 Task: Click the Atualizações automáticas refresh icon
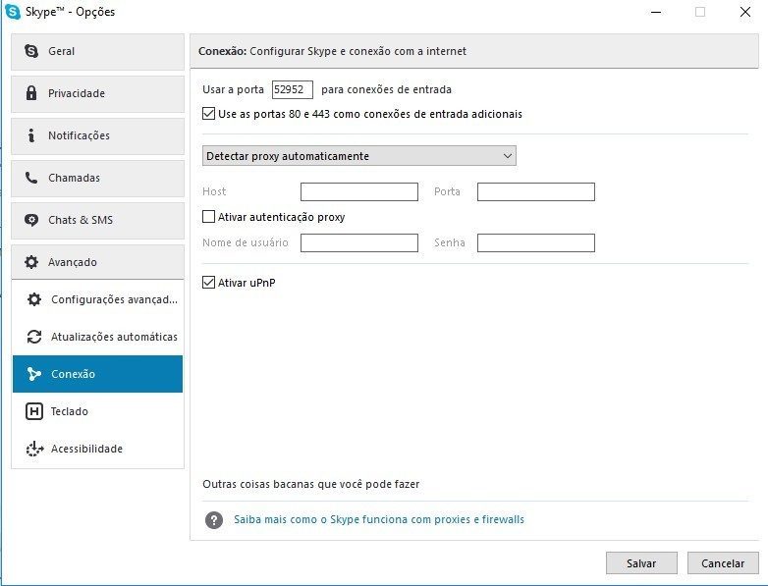coord(34,337)
